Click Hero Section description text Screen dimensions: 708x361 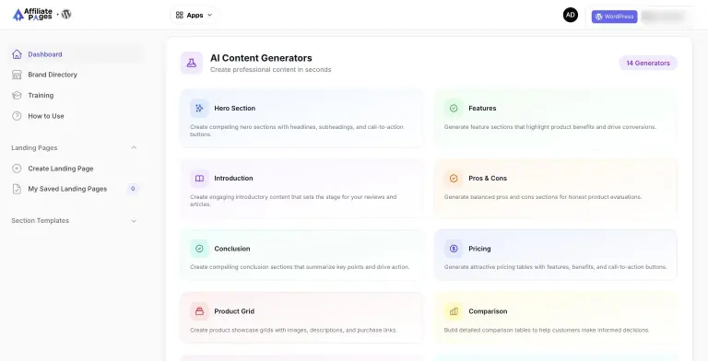(x=297, y=131)
